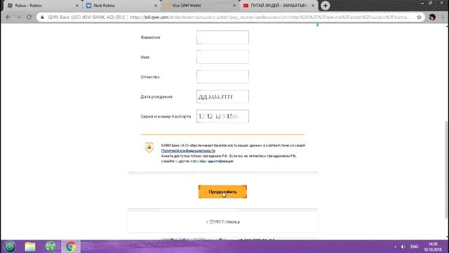Close the Nedi Roblox tab
This screenshot has width=449, height=253.
pos(156,6)
